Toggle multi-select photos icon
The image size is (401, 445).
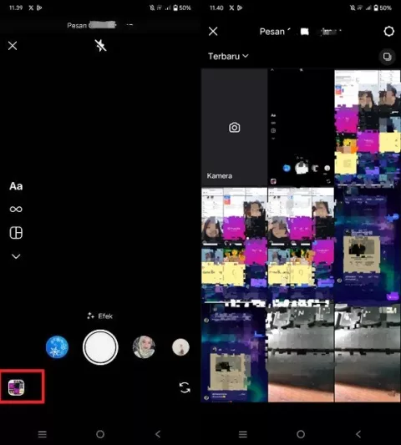pyautogui.click(x=388, y=57)
